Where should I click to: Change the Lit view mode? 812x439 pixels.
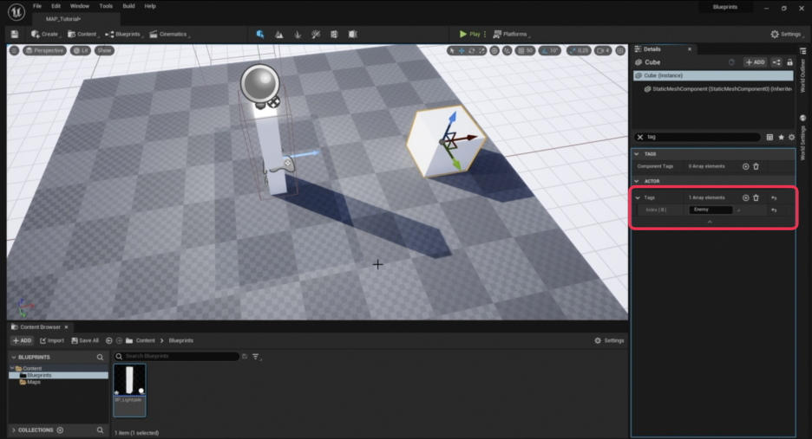[81, 51]
